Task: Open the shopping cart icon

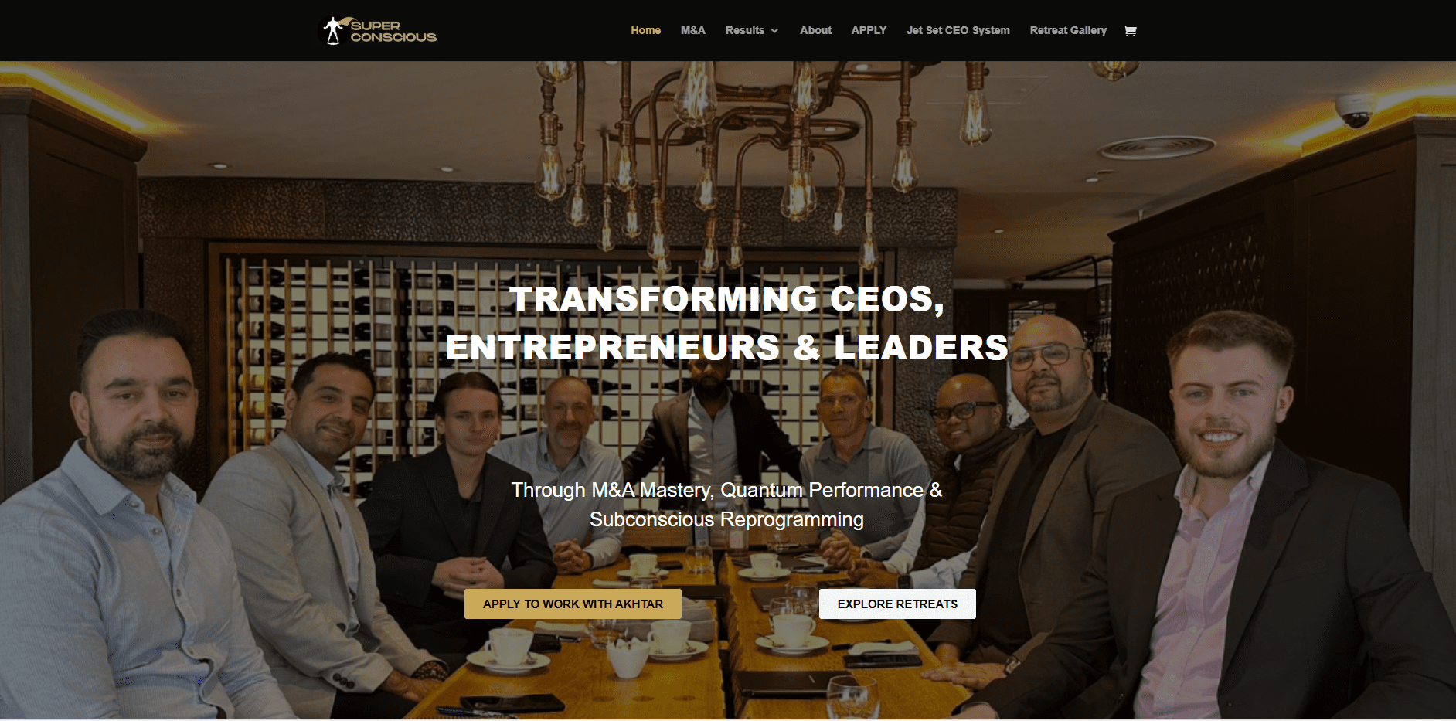Action: [1130, 31]
